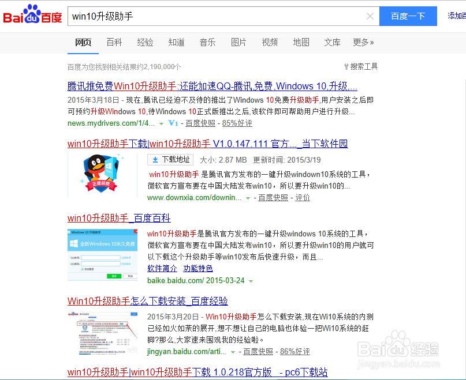Click the V1 credibility badge icon
Viewport: 466px width, 380px height.
173,123
